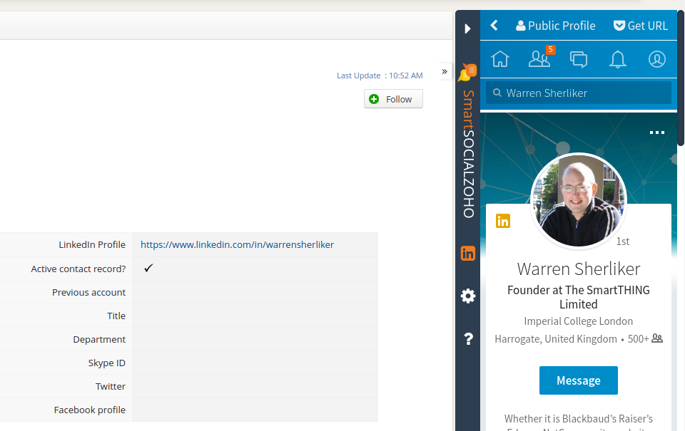685x431 pixels.
Task: Click the orange LinkedIn icon in dark sidebar
Action: pyautogui.click(x=468, y=254)
